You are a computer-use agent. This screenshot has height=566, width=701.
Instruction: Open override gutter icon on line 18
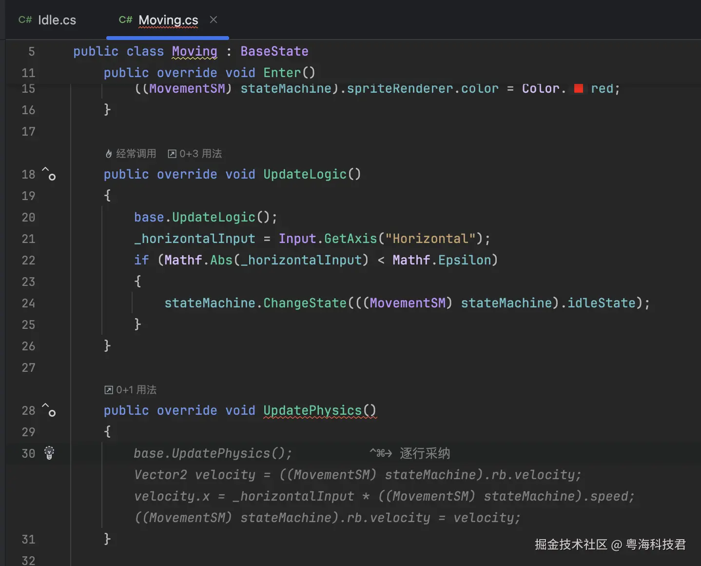click(x=49, y=173)
